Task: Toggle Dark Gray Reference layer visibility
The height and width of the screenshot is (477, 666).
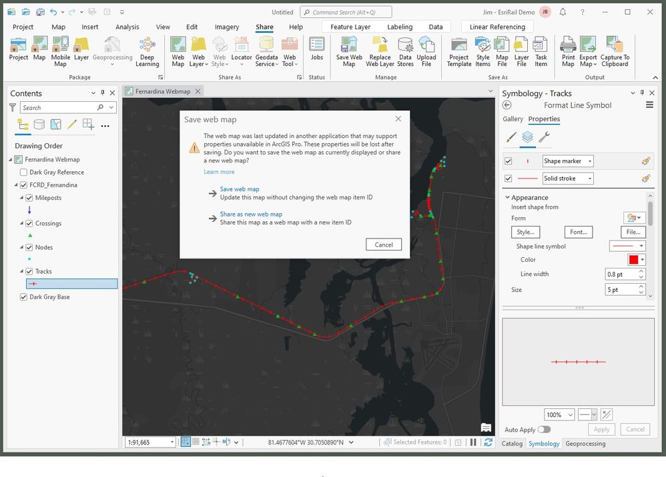Action: click(24, 172)
